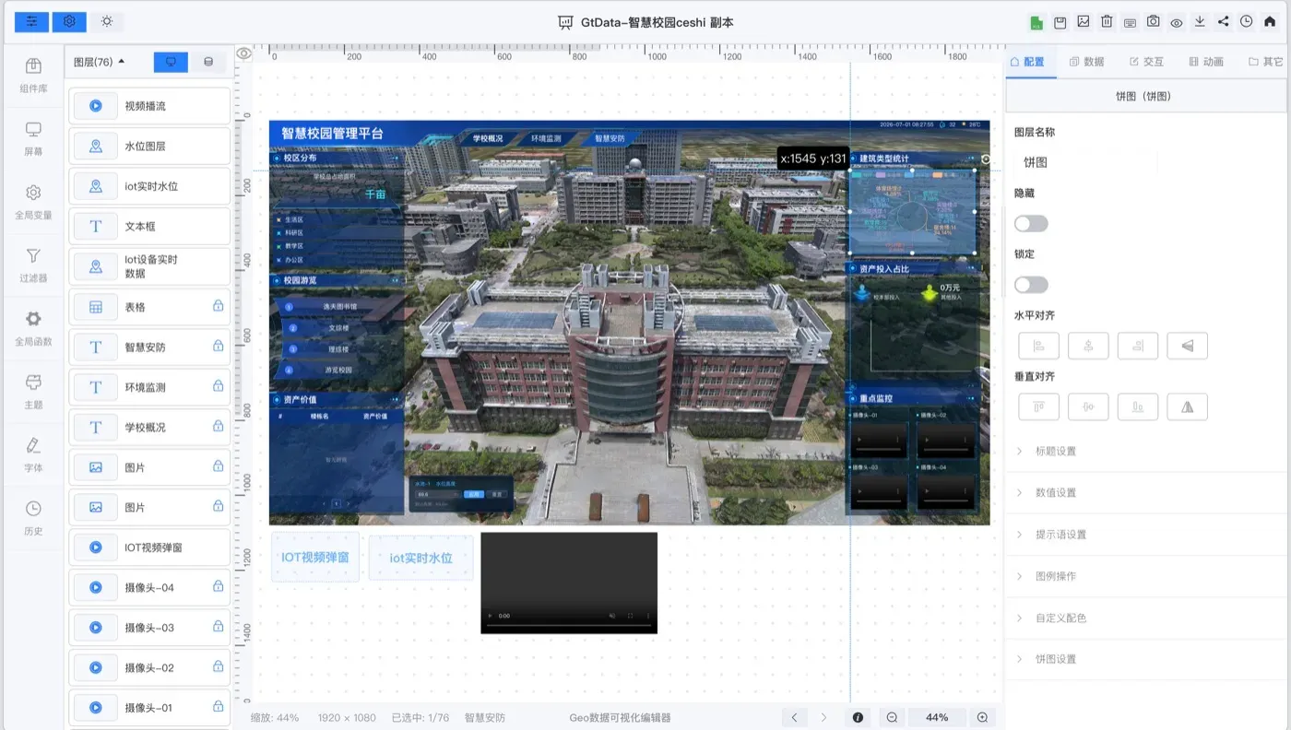This screenshot has height=730, width=1291.
Task: Click the image icon in top toolbar
Action: pyautogui.click(x=1084, y=22)
